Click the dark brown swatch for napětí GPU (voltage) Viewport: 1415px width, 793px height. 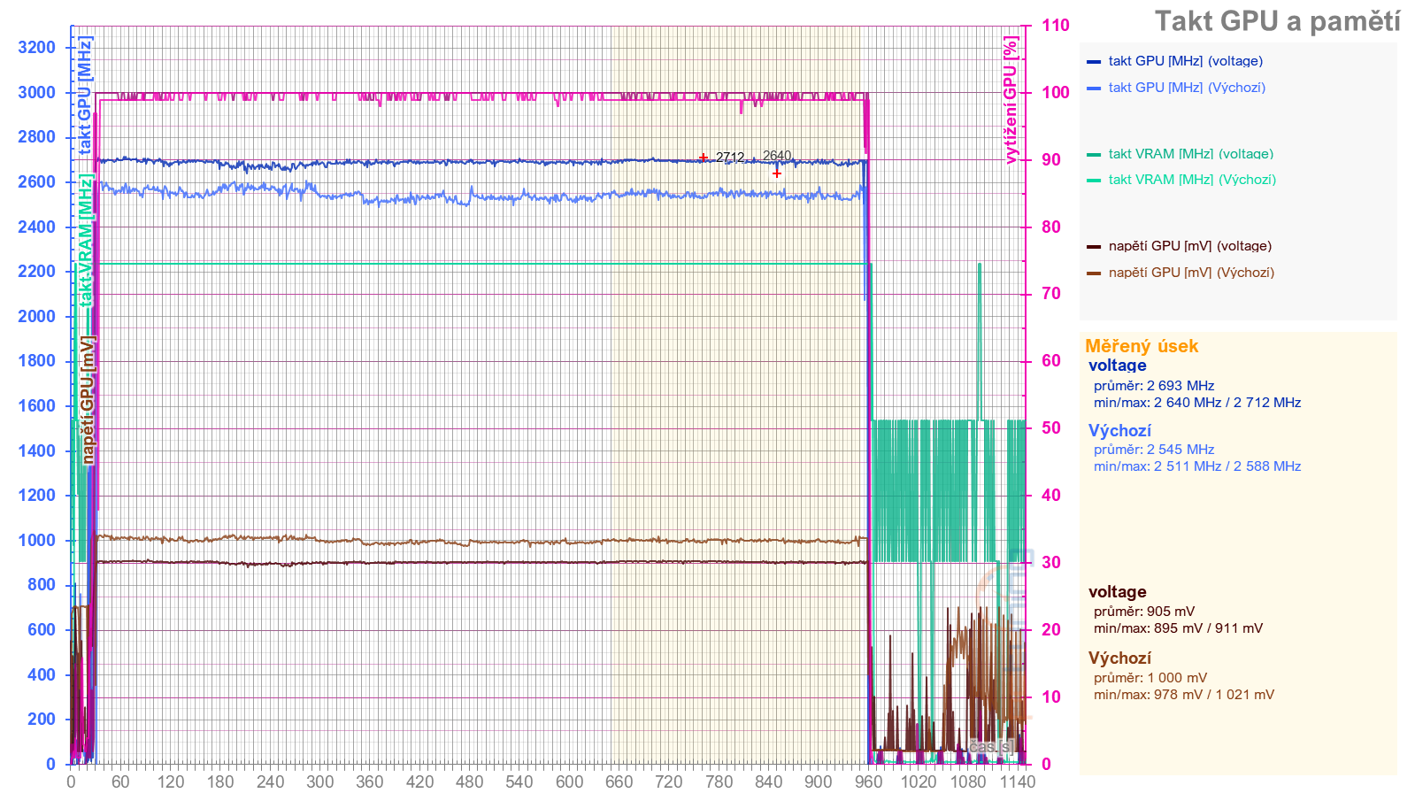click(x=1094, y=247)
